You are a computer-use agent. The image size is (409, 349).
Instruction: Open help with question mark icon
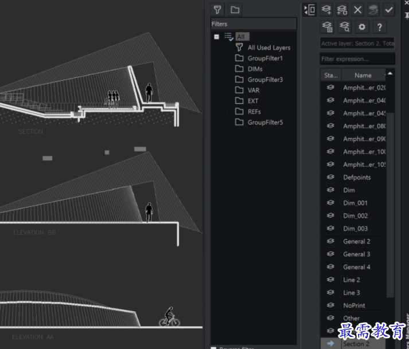tap(380, 27)
